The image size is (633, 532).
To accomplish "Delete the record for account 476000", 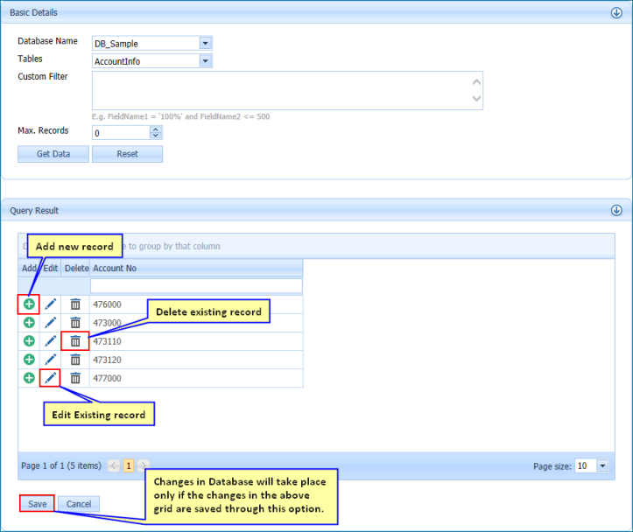I will 75,304.
